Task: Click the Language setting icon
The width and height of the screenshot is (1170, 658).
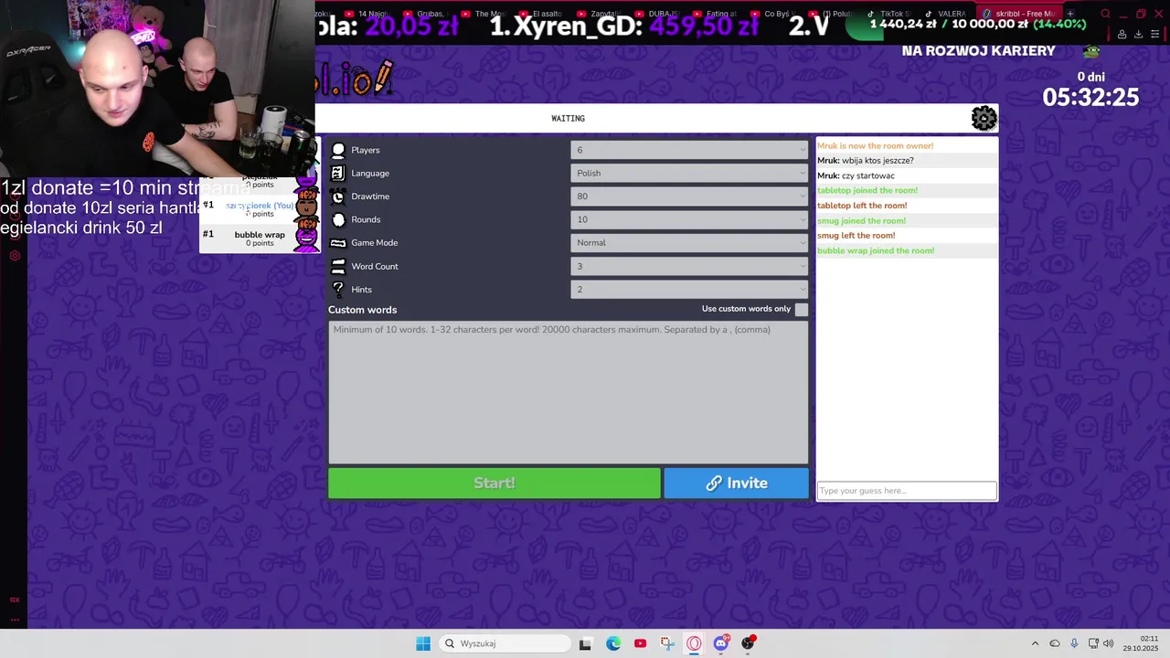Action: tap(338, 173)
